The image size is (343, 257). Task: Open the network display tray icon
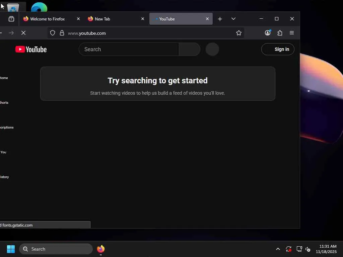pos(299,249)
